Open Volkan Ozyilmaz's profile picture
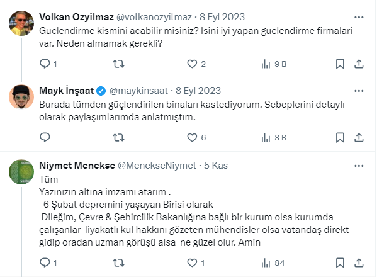This screenshot has height=277, width=389. 21,23
